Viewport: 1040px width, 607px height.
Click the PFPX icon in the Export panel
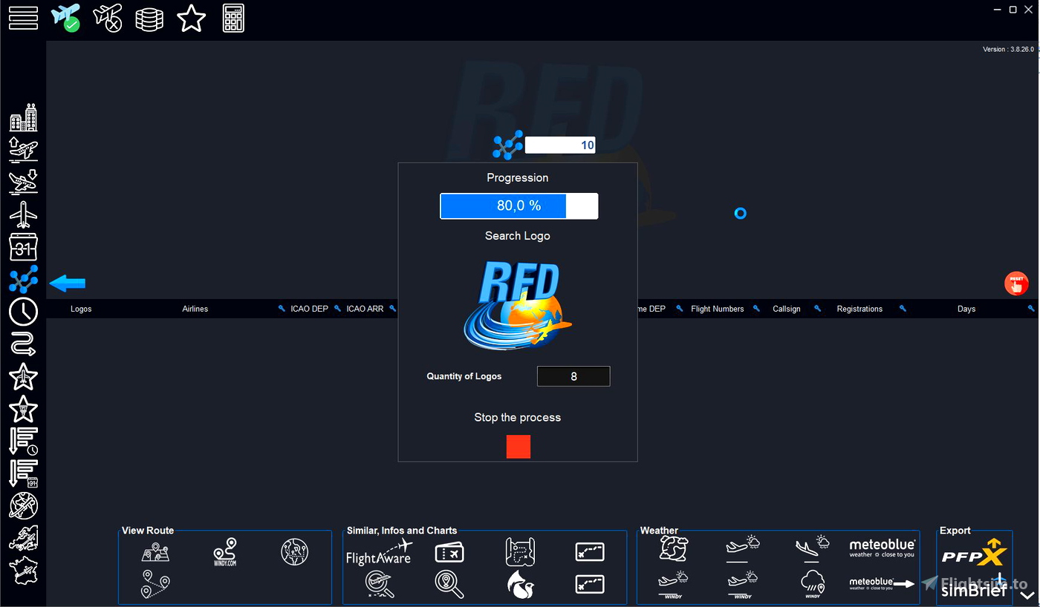[x=974, y=552]
